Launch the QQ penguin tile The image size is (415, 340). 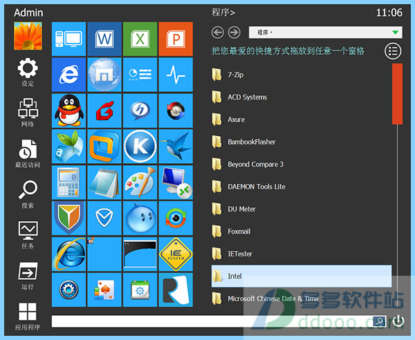[68, 111]
